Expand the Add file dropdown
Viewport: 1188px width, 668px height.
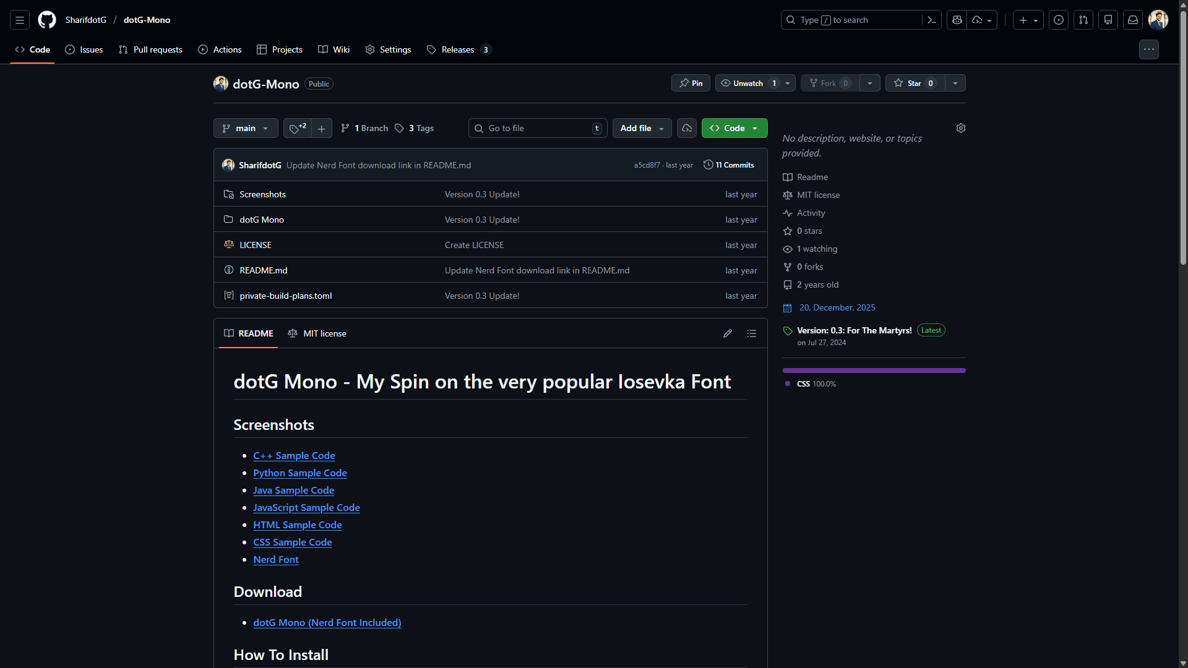642,128
